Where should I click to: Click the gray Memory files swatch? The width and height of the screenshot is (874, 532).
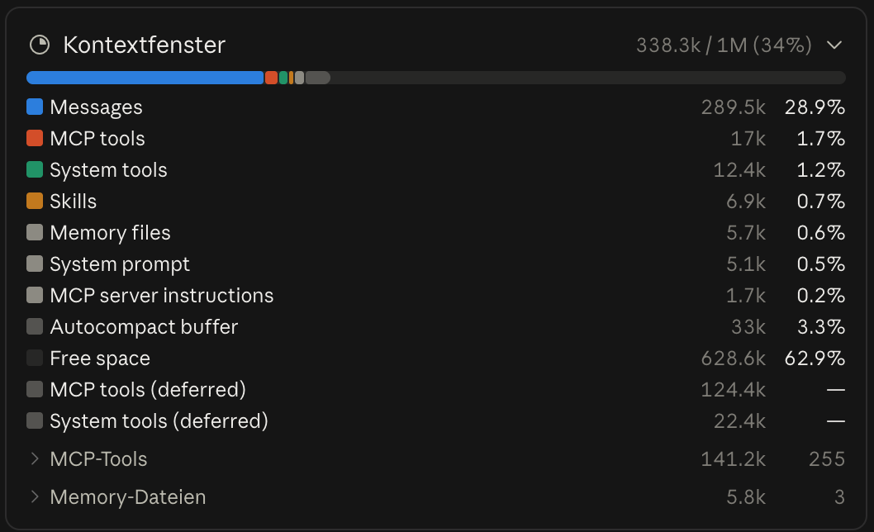(x=35, y=232)
